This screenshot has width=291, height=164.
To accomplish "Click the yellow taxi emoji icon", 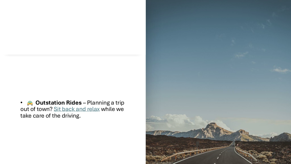I will [x=30, y=103].
